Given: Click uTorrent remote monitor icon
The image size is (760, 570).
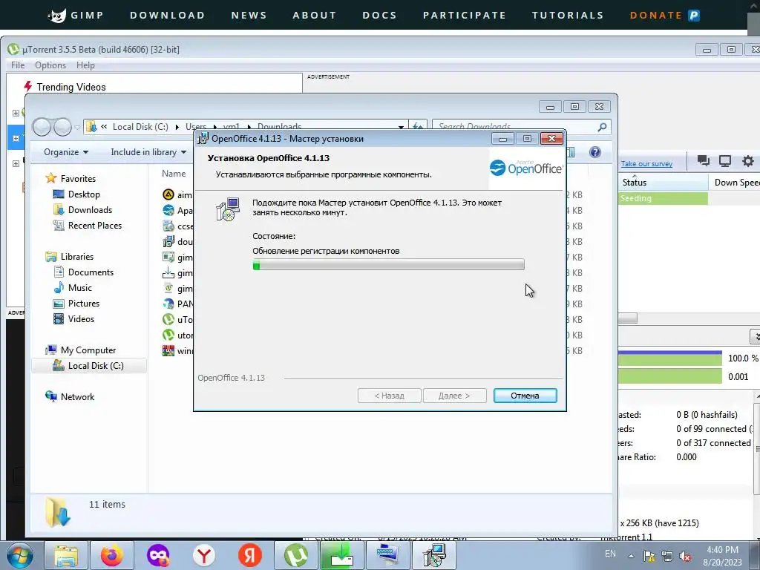Looking at the screenshot, I should [x=725, y=161].
